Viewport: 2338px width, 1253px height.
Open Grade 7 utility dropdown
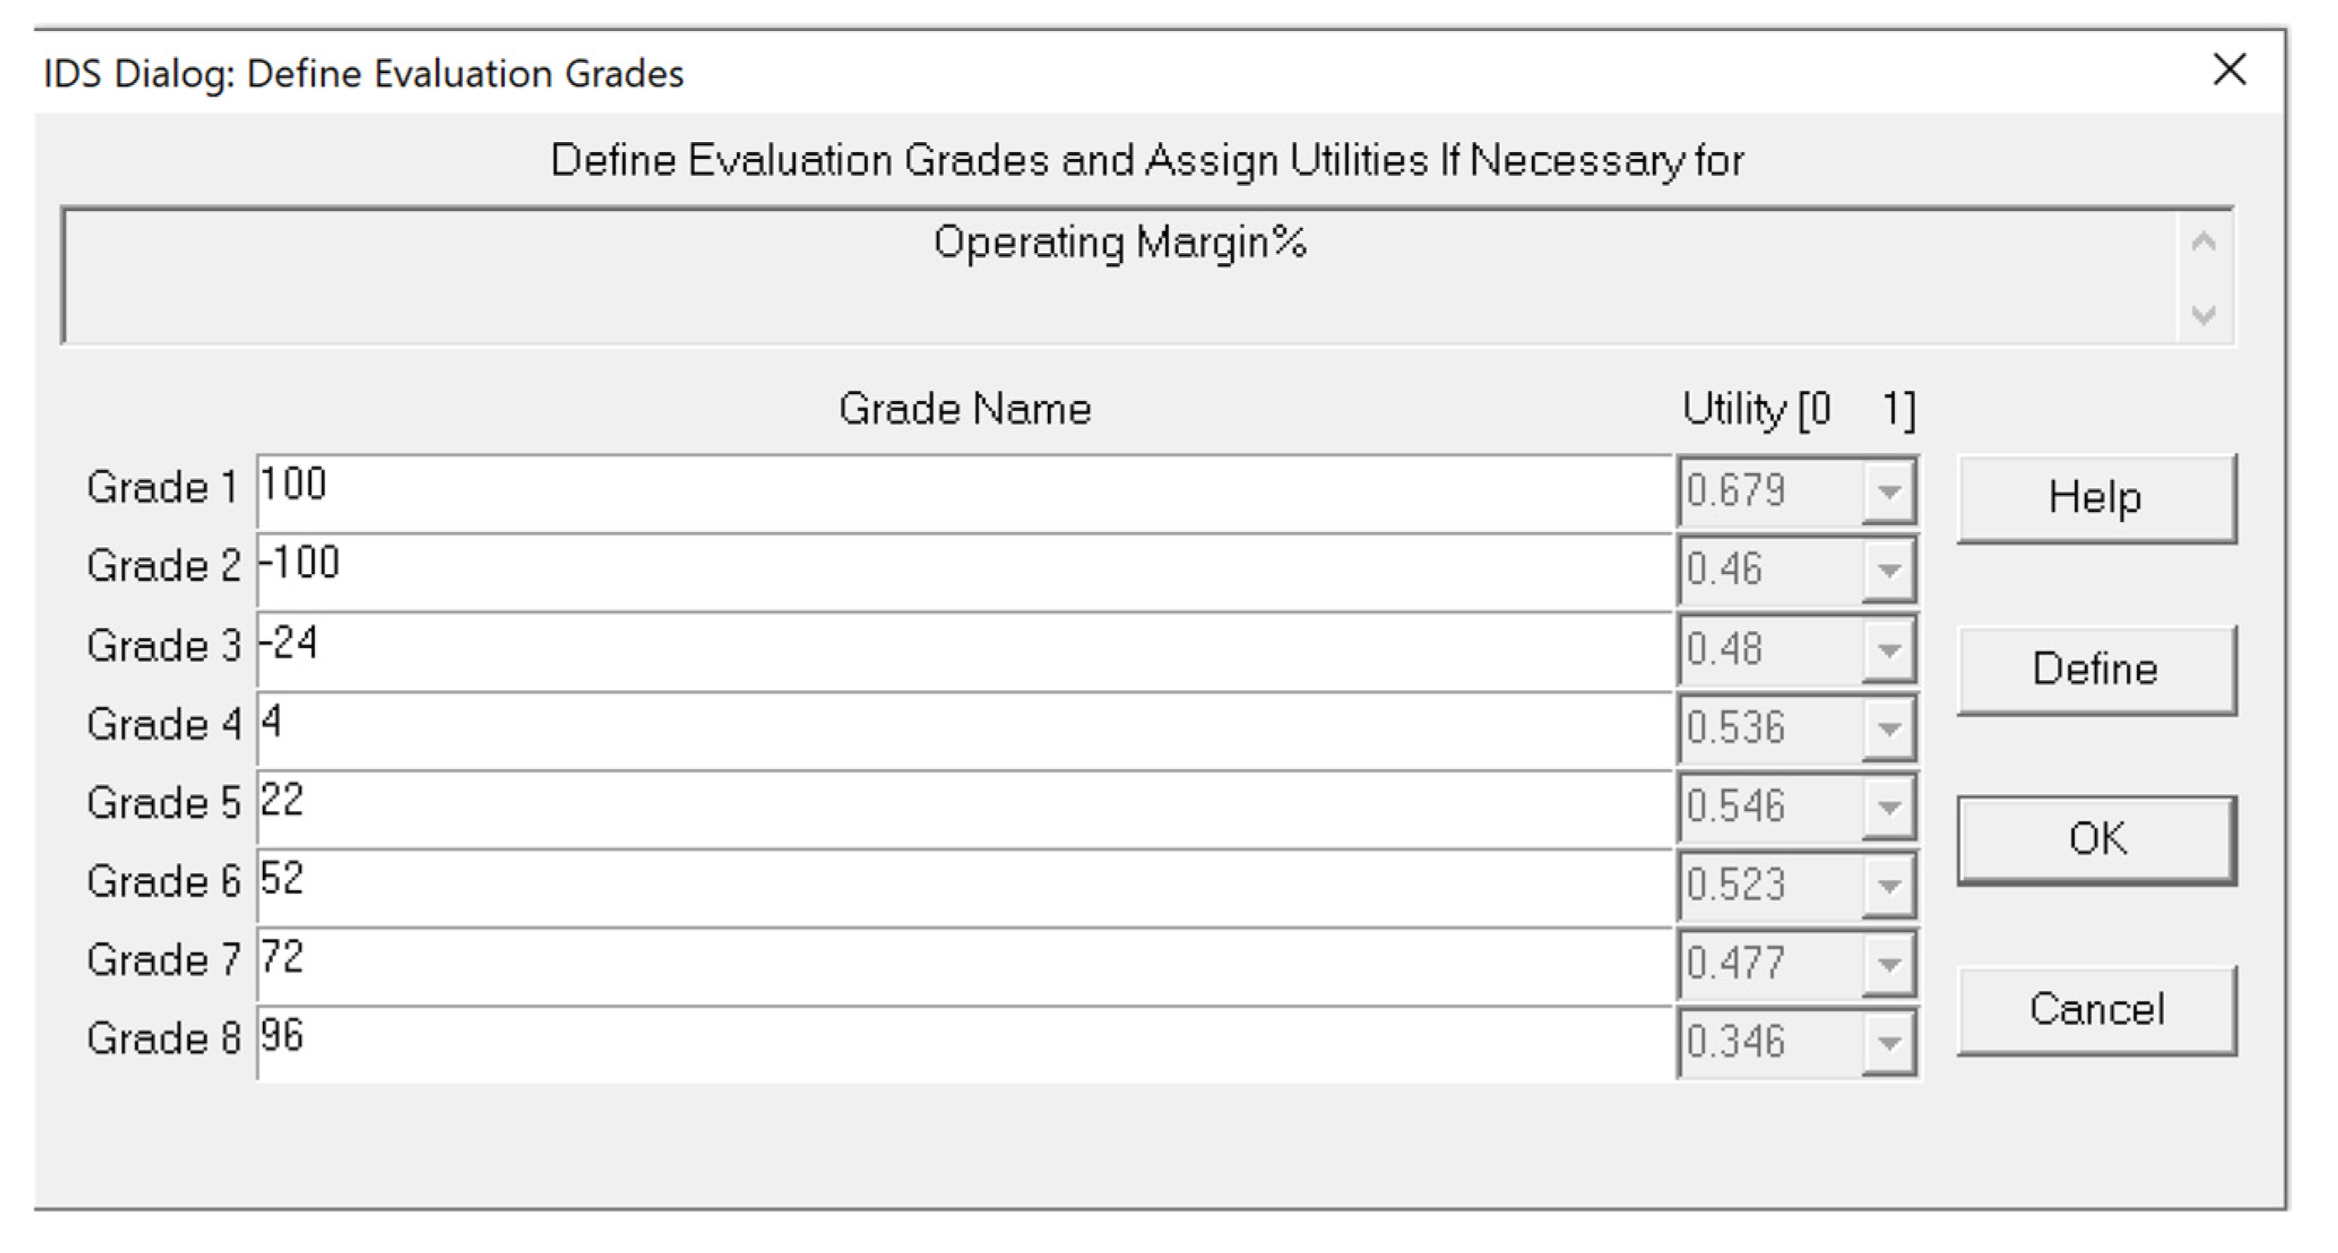pos(1888,964)
